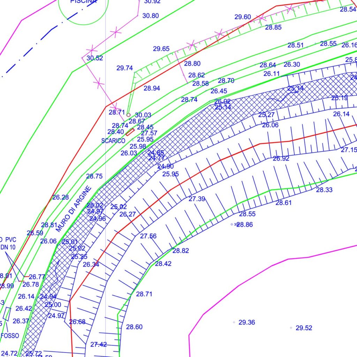Click elevation value 26.28
The height and width of the screenshot is (357, 357).
(x=61, y=197)
